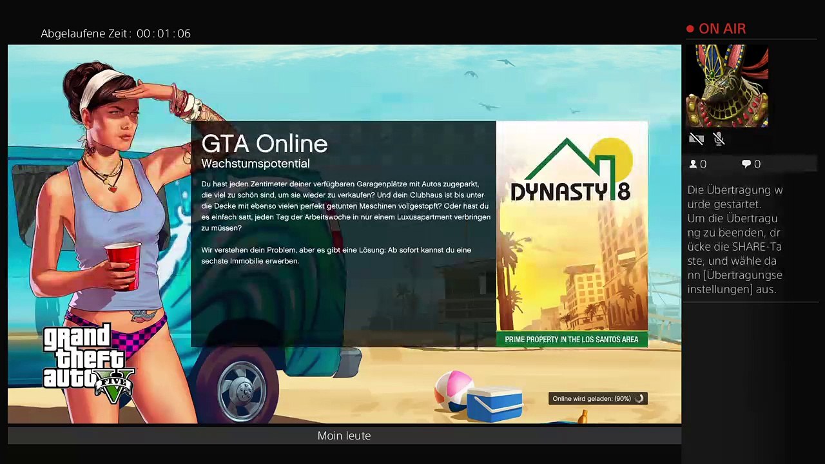Image resolution: width=825 pixels, height=464 pixels.
Task: Click paragraph starting 'Du hast jeden Zentimeter'
Action: pos(345,206)
